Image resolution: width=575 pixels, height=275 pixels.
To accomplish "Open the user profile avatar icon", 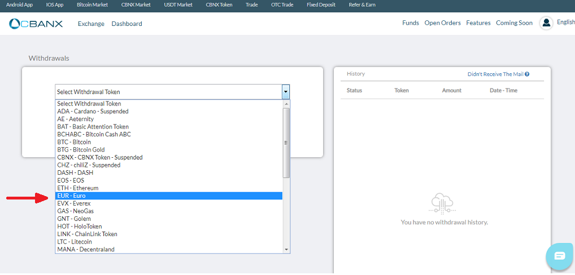I will (x=546, y=23).
